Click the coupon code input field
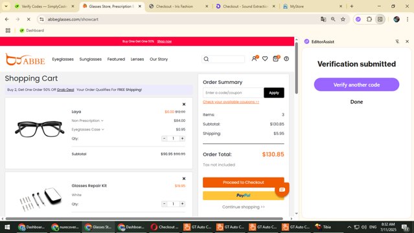The width and height of the screenshot is (414, 233). pos(233,92)
